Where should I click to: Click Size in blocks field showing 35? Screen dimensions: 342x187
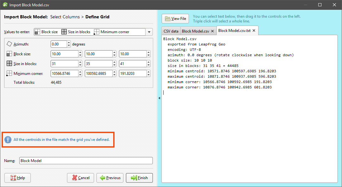[99, 63]
